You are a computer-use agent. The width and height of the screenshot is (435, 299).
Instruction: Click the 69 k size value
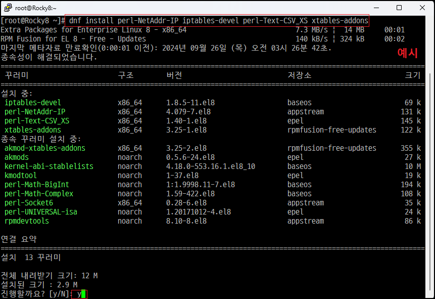[413, 103]
